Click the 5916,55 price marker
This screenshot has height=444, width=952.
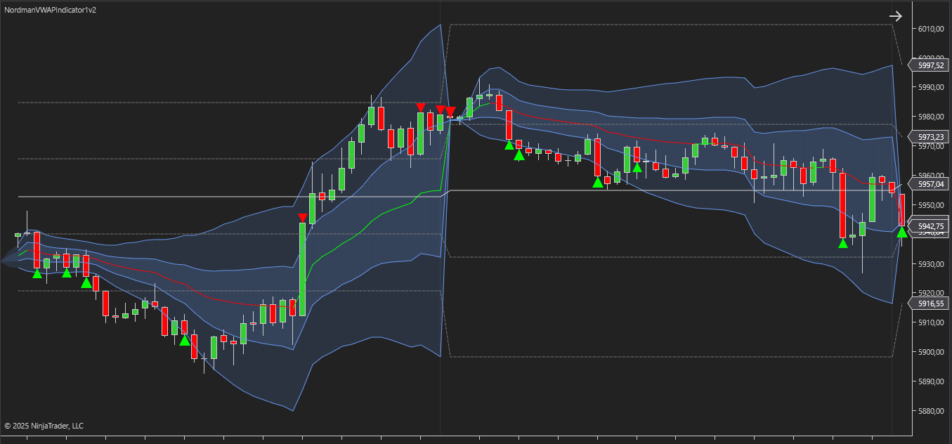point(928,303)
